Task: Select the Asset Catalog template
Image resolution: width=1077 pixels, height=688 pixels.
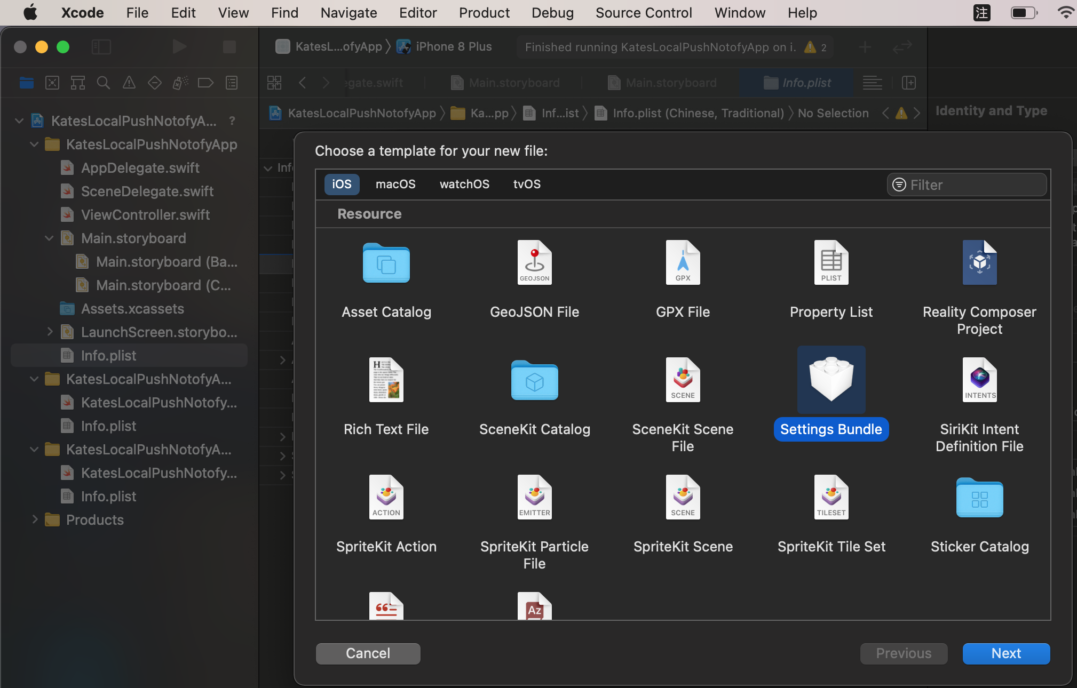Action: (x=386, y=262)
